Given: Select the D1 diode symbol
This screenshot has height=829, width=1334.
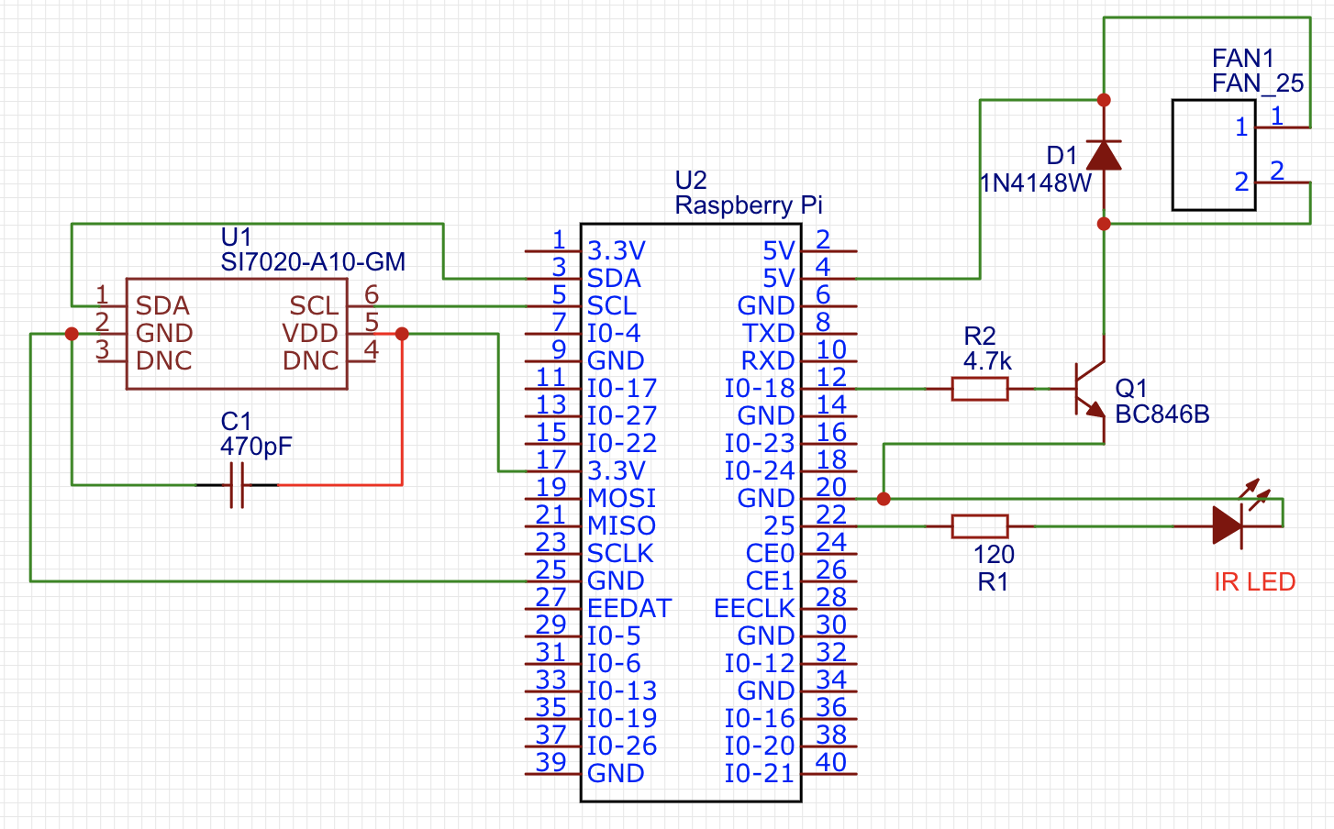Looking at the screenshot, I should click(x=1104, y=156).
